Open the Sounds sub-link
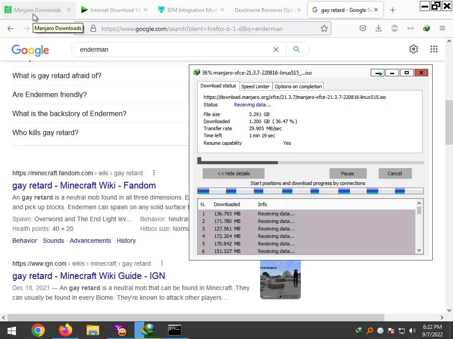 (x=54, y=241)
